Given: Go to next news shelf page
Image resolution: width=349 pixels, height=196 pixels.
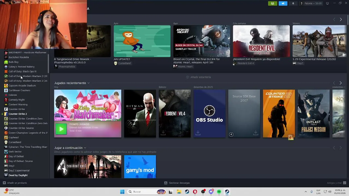Looking at the screenshot, I should coord(341,19).
